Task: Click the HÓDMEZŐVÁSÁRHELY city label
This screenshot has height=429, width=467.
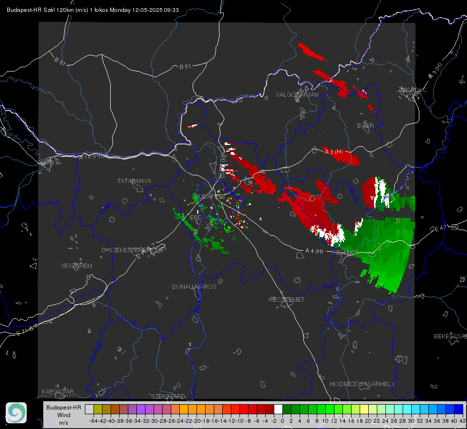Action: (362, 384)
